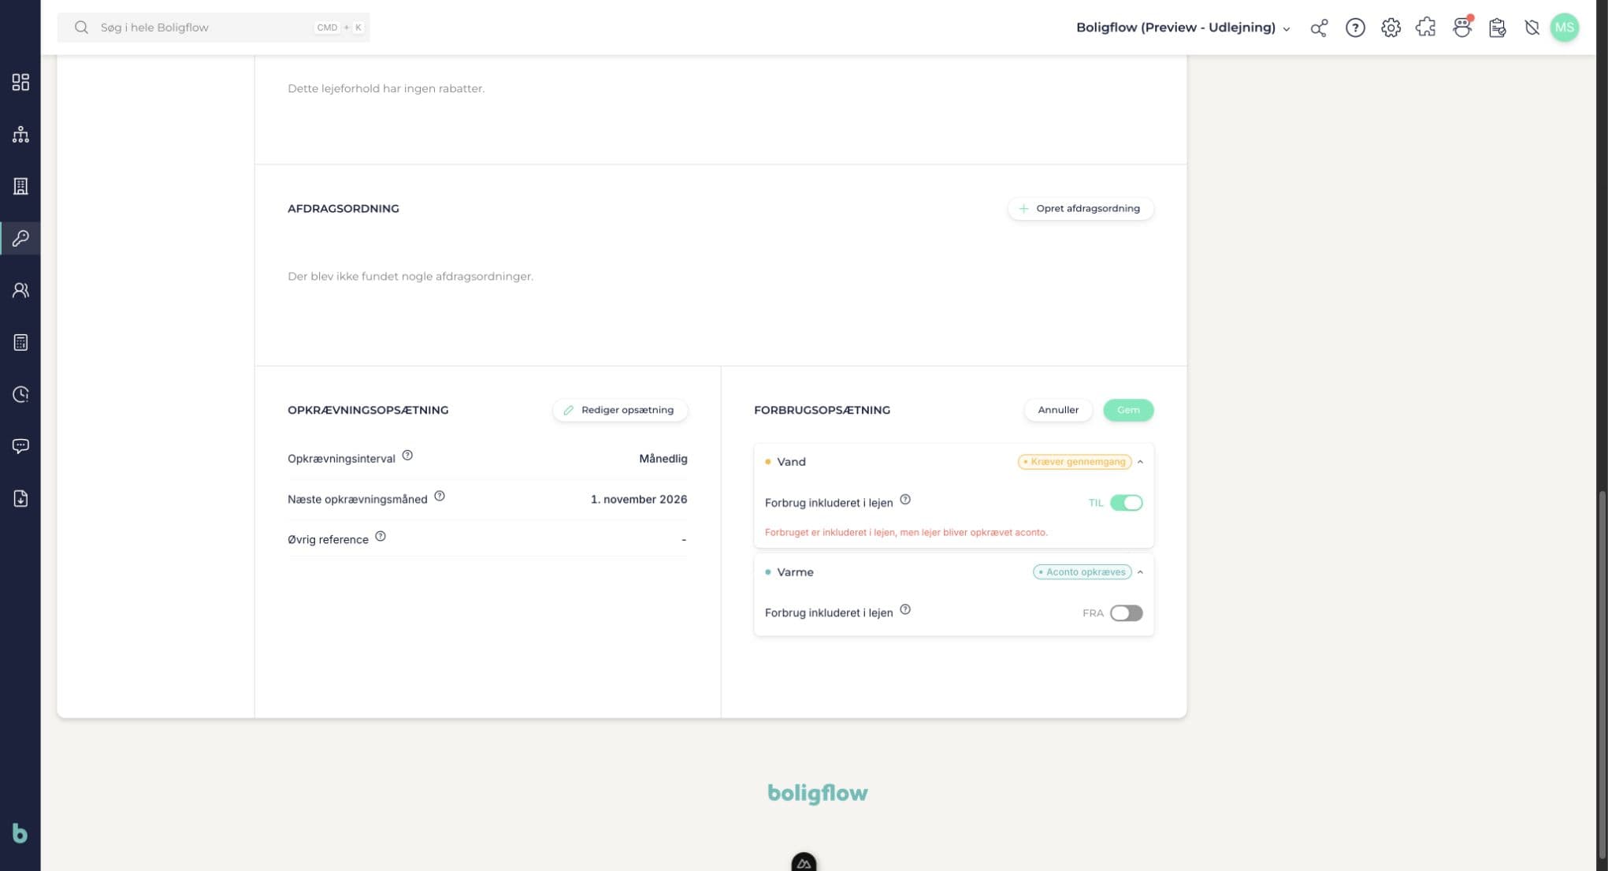
Task: Click the page vertical scrollbar
Action: [1602, 676]
